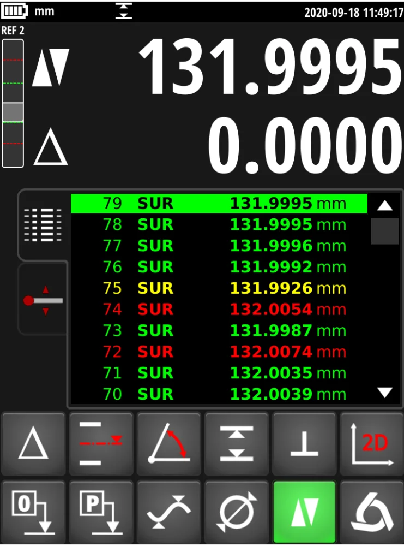Tap the REF 2 reference label
This screenshot has height=546, width=404.
coord(13,31)
